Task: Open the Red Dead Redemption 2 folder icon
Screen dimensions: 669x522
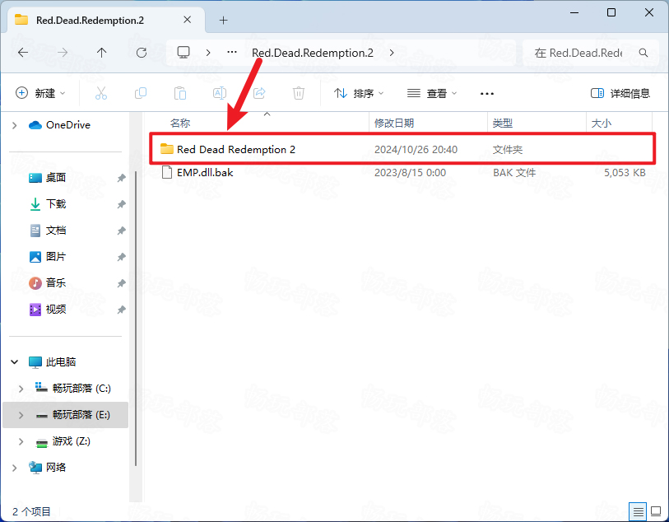Action: (x=167, y=149)
